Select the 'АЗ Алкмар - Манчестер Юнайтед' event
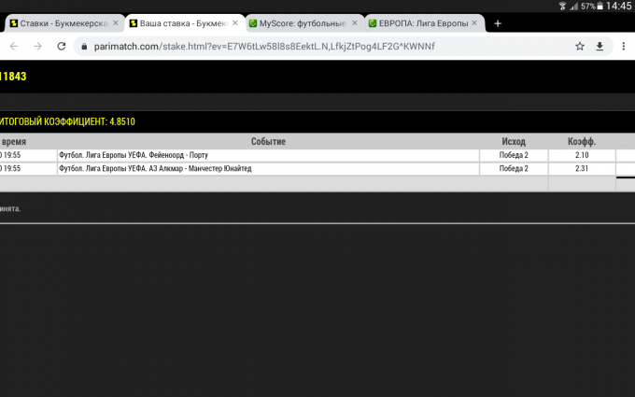Image resolution: width=635 pixels, height=397 pixels. click(x=268, y=168)
